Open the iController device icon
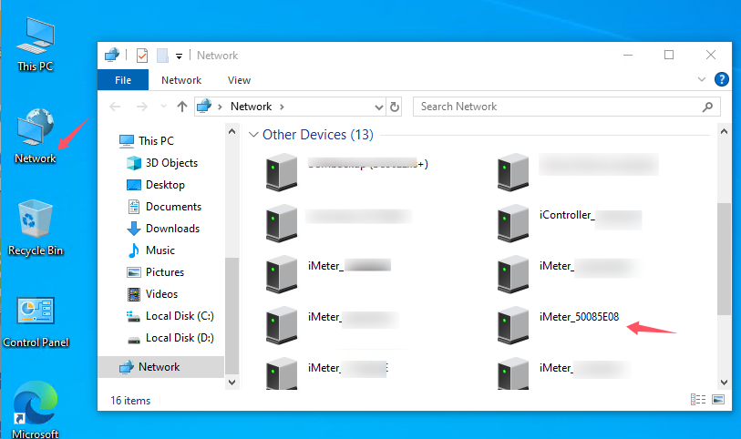This screenshot has width=741, height=439. click(x=514, y=221)
